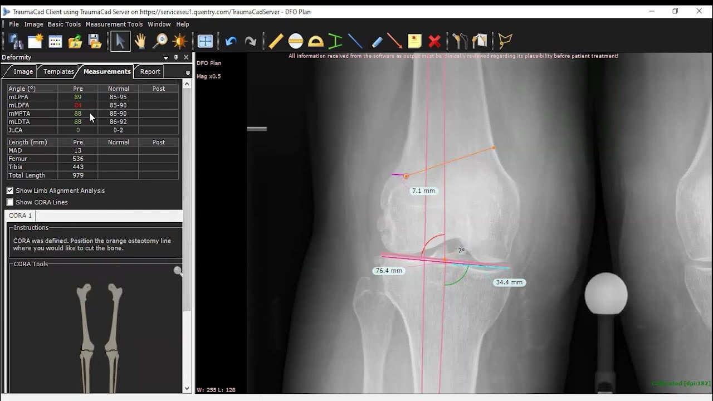This screenshot has height=401, width=713.
Task: Add a yellow sticky note annotation
Action: (414, 41)
